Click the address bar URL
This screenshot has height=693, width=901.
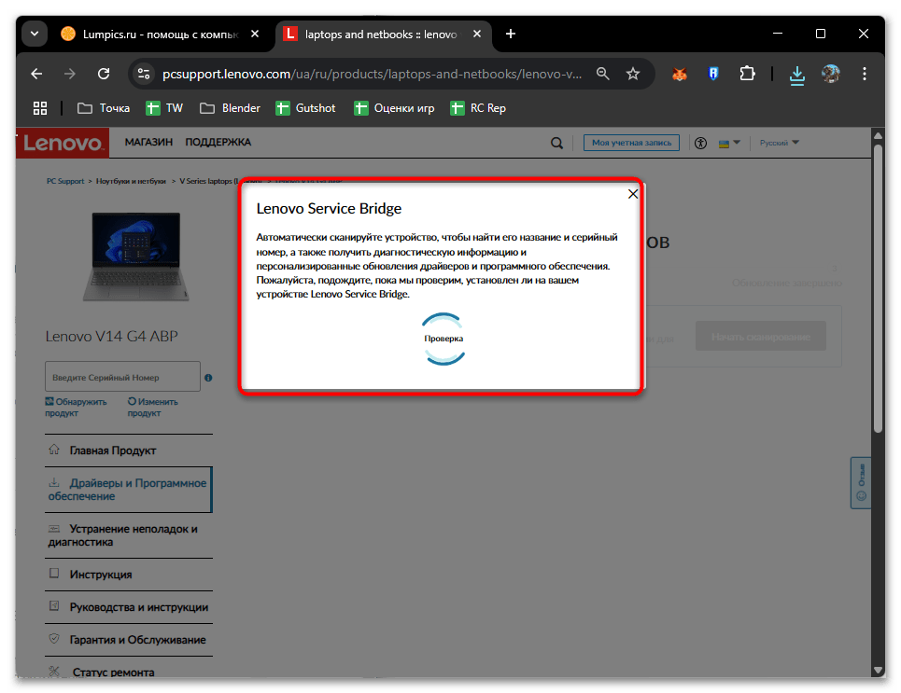click(x=372, y=74)
